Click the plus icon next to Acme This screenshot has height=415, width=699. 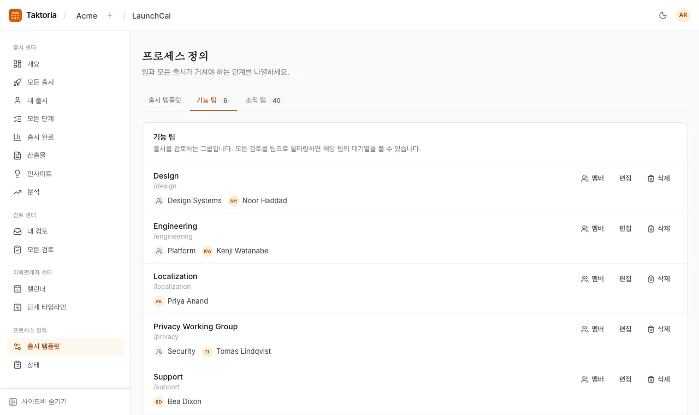110,15
